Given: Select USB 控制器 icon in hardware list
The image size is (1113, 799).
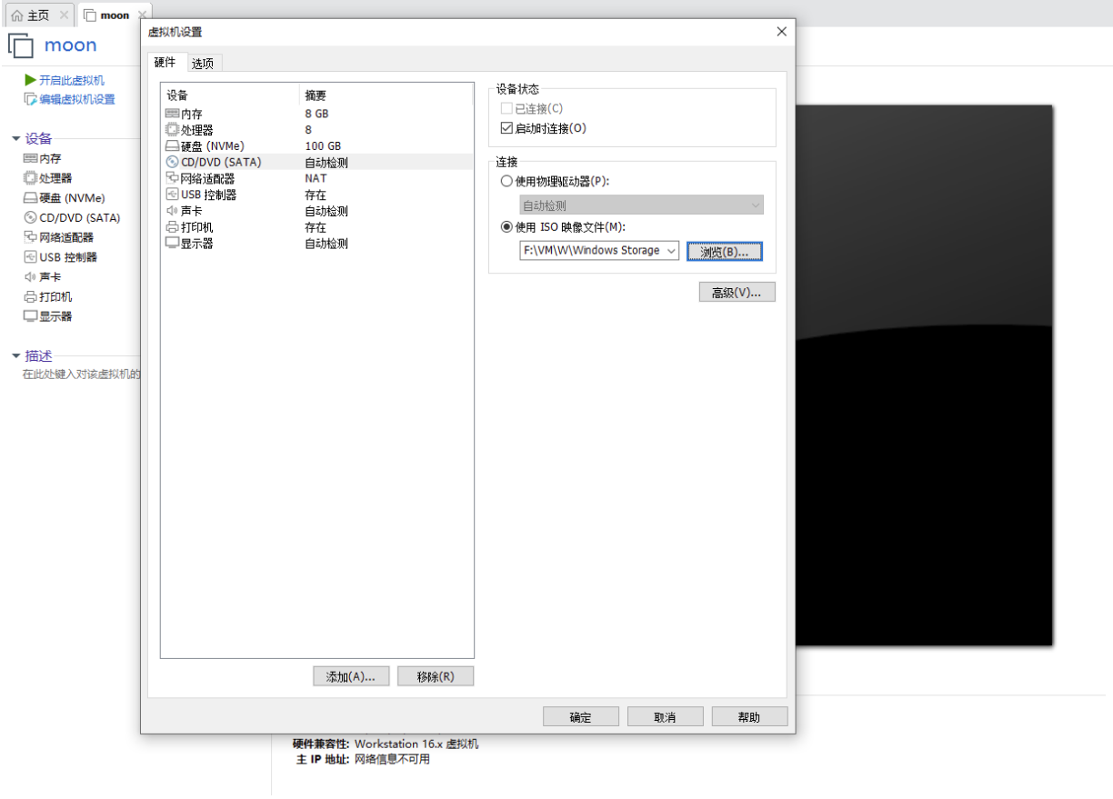Looking at the screenshot, I should point(172,195).
